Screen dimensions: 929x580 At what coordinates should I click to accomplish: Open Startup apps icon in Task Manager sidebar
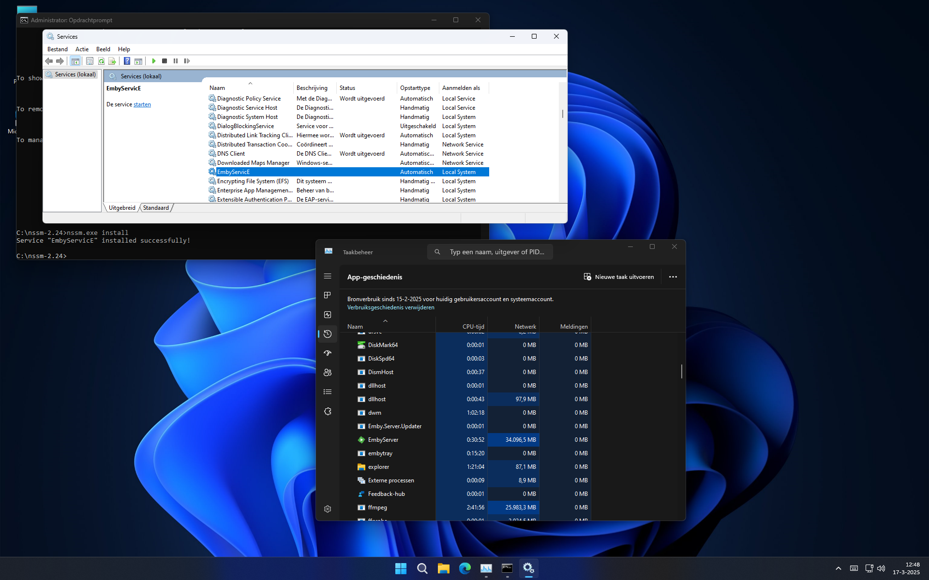point(328,353)
